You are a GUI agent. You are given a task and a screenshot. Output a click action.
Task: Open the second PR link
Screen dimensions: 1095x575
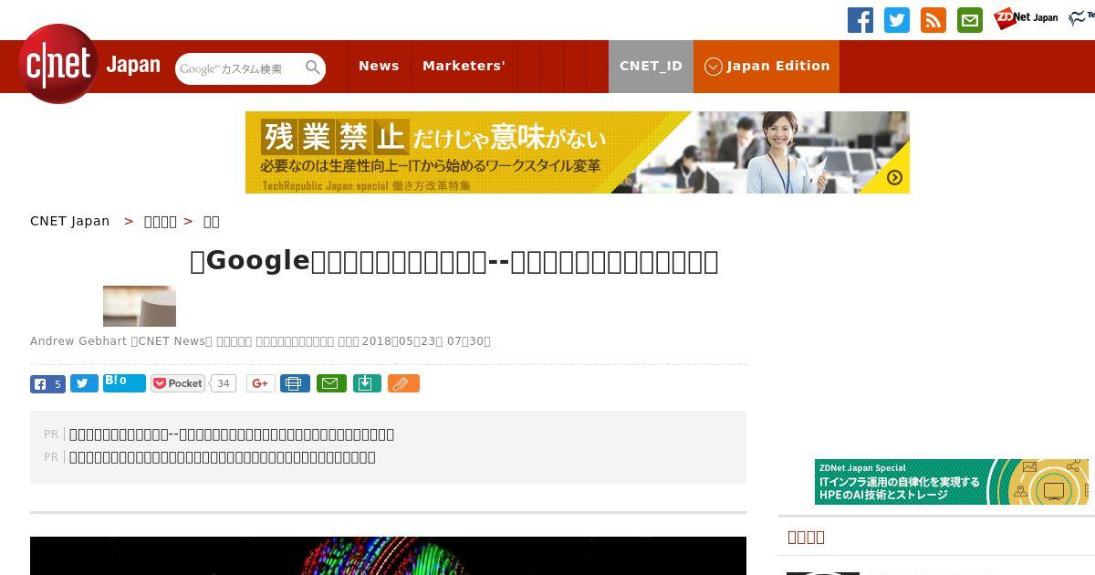223,457
